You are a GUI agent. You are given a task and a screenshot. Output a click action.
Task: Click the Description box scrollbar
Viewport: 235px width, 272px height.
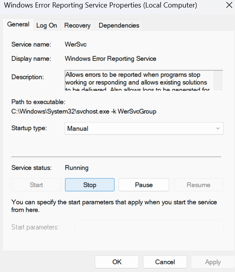point(218,81)
